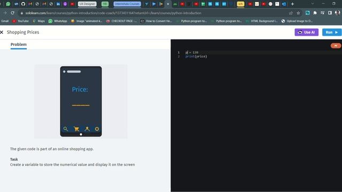The width and height of the screenshot is (342, 192).
Task: Click the 'Create a variable' task description
Action: coord(73,165)
